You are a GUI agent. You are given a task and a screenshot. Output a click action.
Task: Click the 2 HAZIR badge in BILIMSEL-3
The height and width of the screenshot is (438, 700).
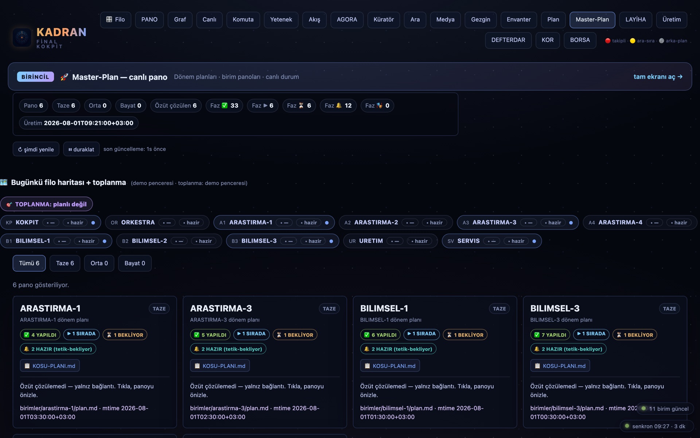pos(568,349)
